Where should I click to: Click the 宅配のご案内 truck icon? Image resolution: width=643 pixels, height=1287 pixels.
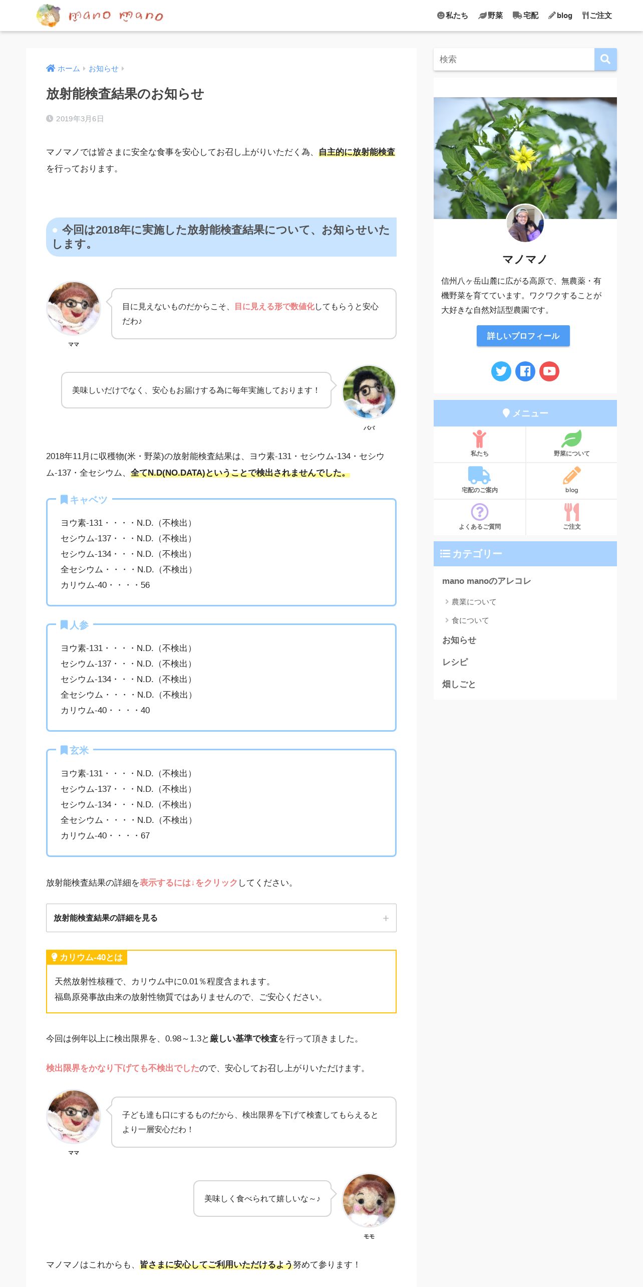479,475
